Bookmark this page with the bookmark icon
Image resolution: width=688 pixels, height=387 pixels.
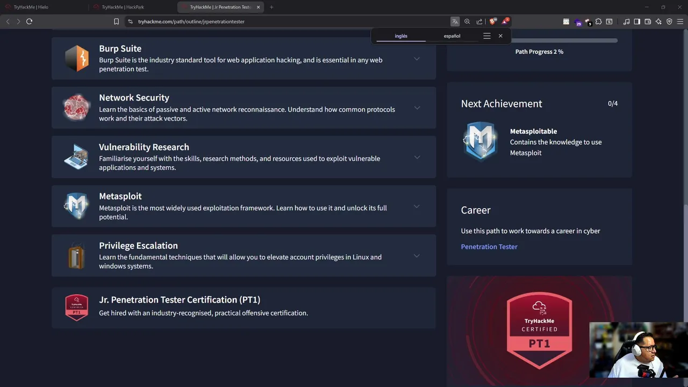[x=116, y=21]
